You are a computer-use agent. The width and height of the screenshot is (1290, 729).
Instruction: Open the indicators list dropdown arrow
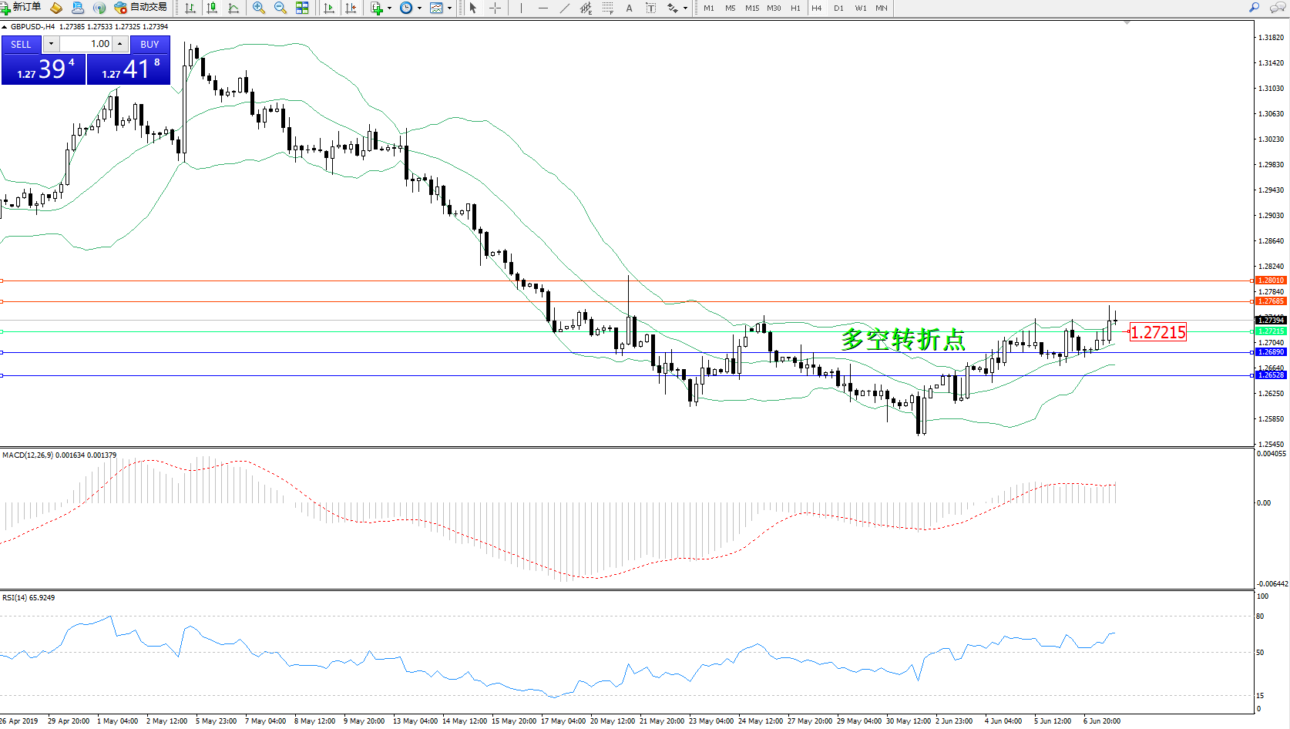(x=389, y=8)
